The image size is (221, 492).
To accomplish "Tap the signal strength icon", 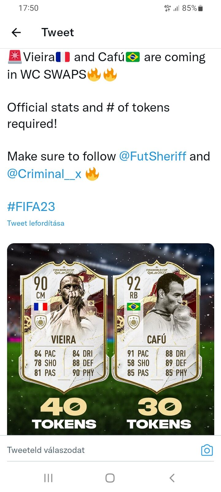I will (176, 8).
